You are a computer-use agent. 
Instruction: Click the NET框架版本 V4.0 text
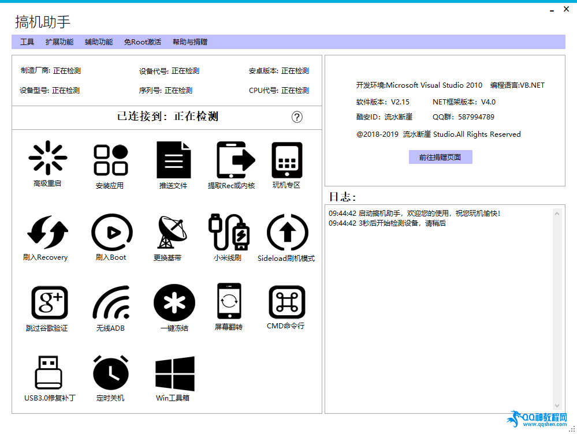[464, 102]
